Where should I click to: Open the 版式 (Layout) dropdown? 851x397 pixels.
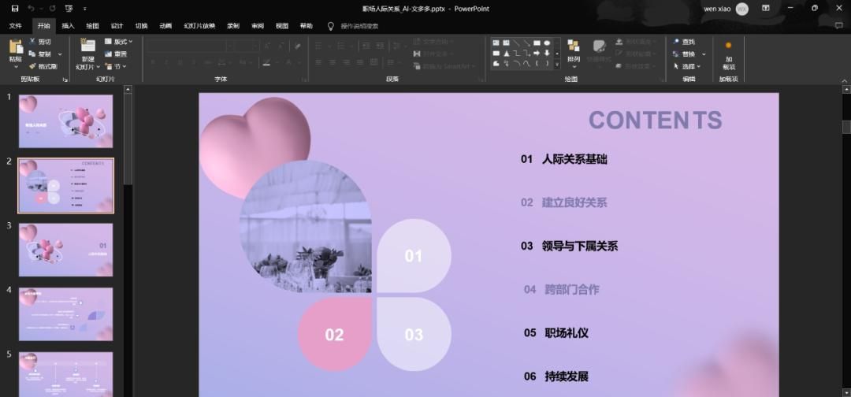118,42
